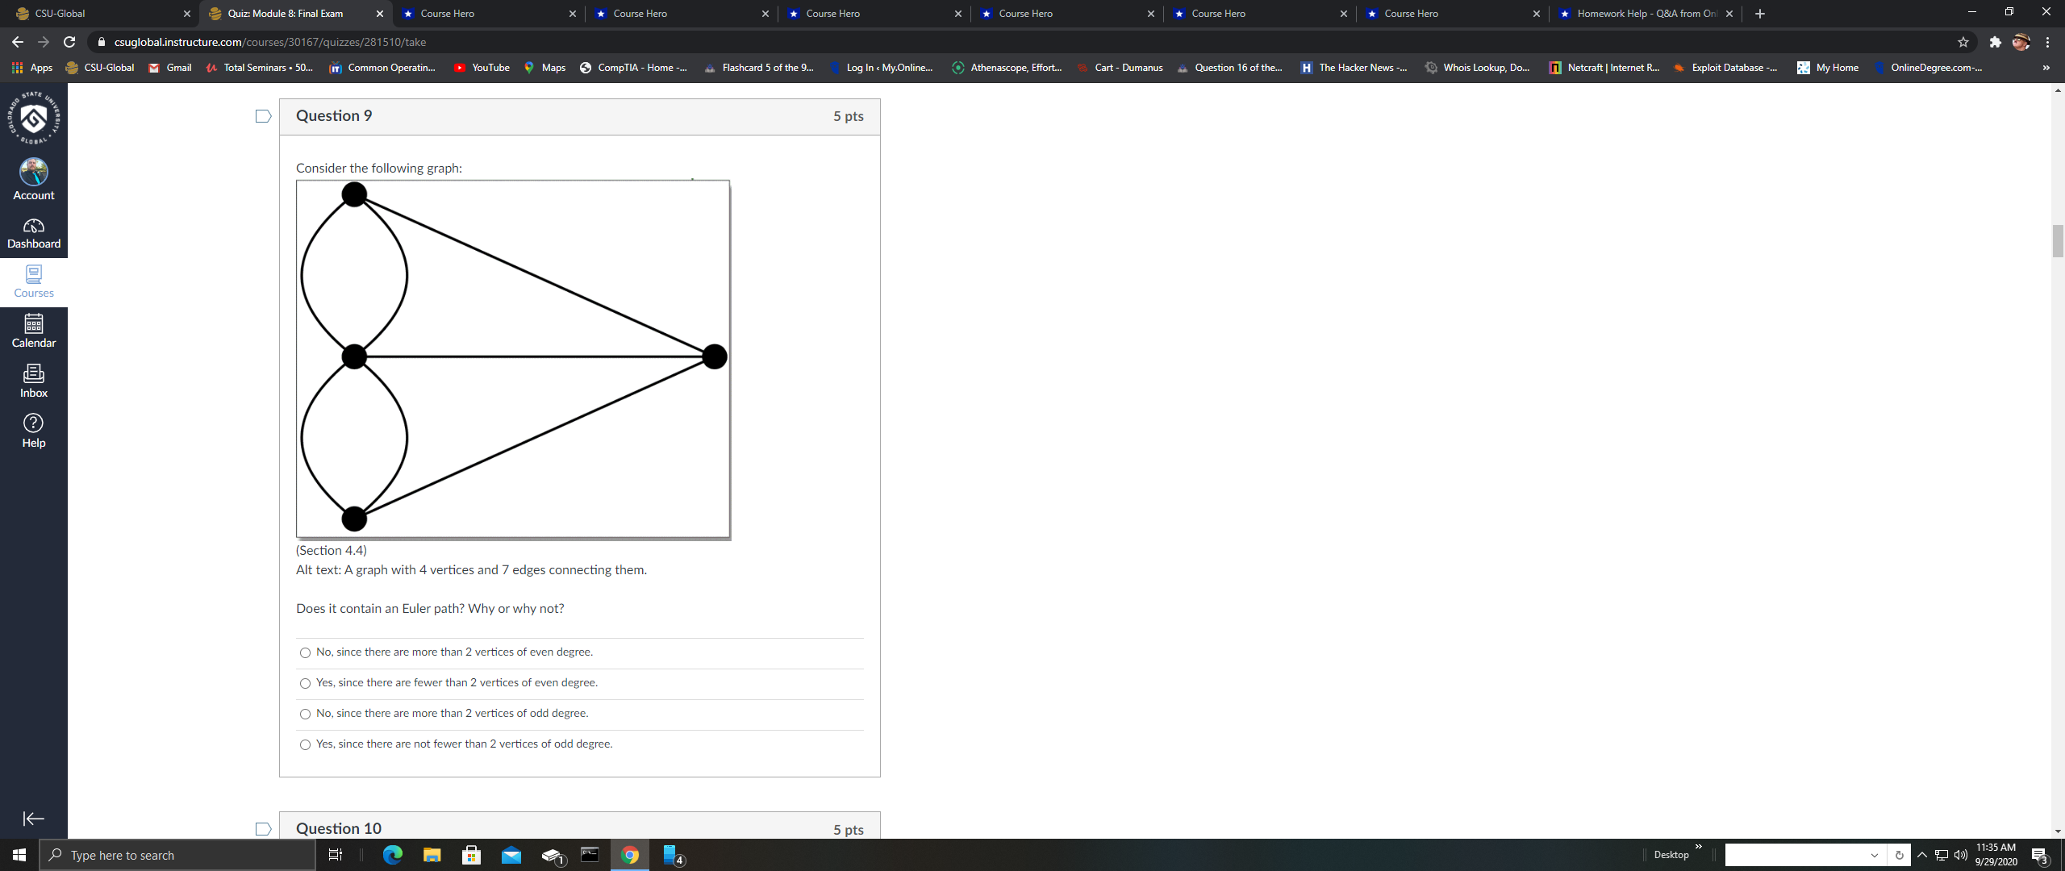Open Chrome's three-dot menu
Screen dimensions: 2065x871
2047,42
